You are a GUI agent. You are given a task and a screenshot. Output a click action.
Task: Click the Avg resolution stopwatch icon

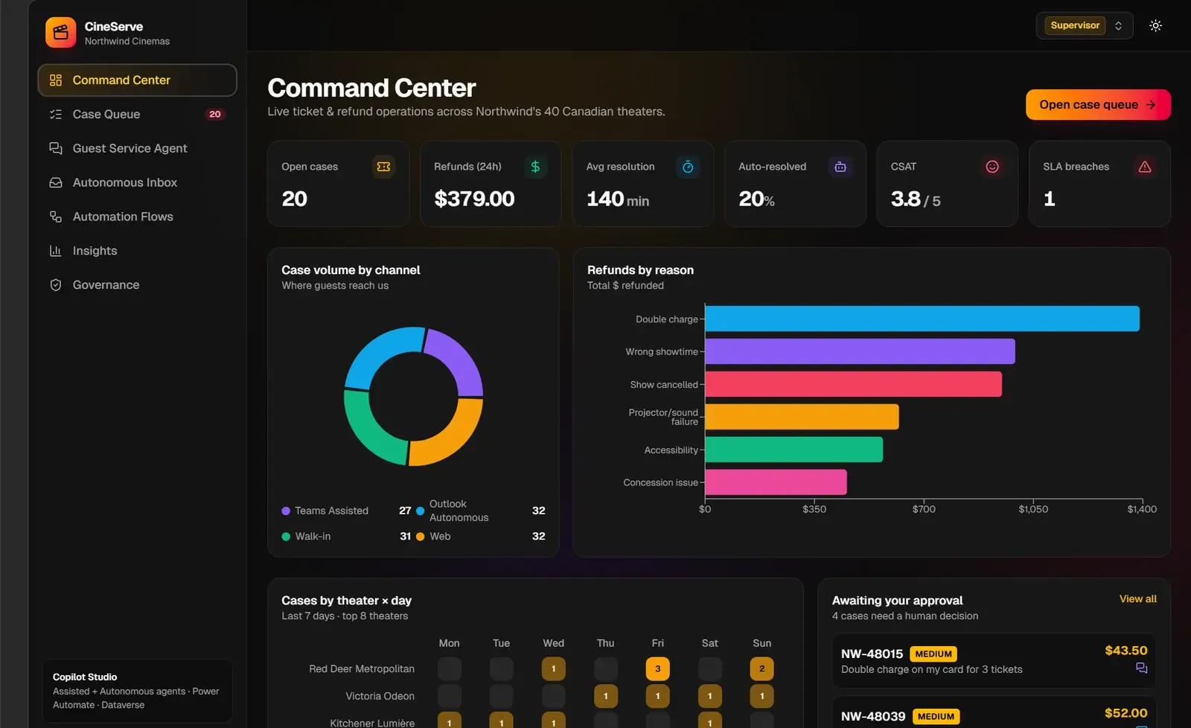[x=688, y=167]
